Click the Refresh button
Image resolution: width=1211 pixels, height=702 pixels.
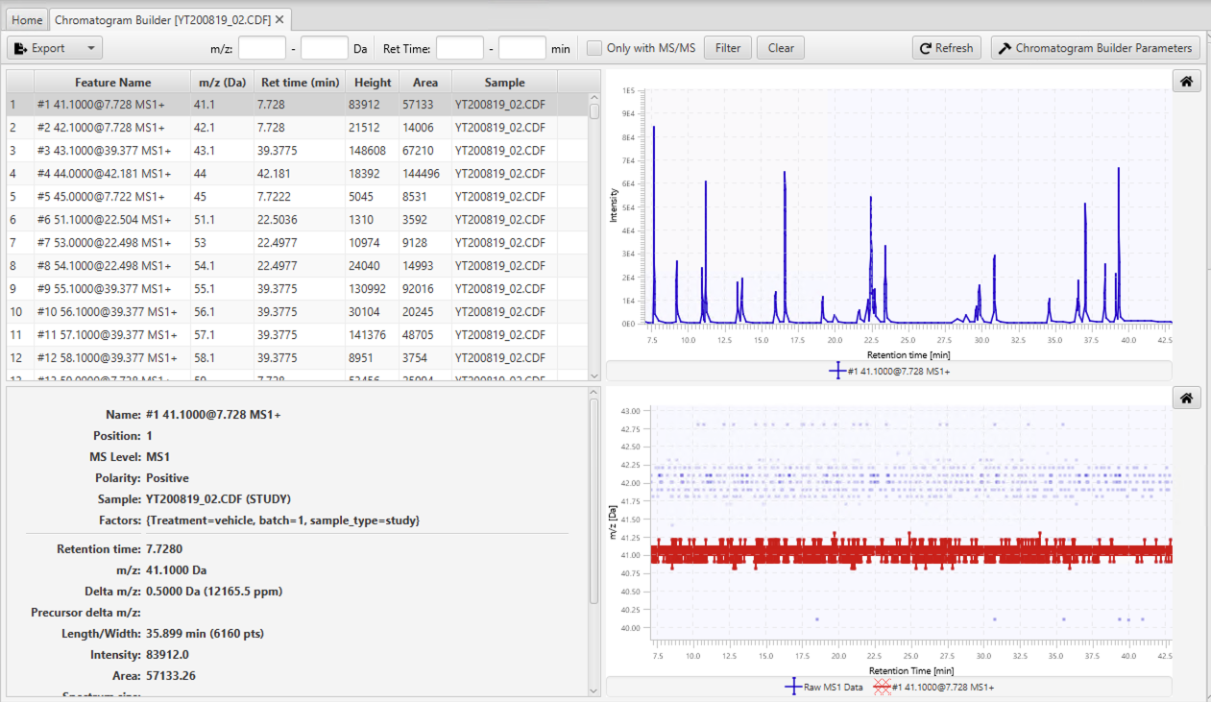(x=946, y=48)
